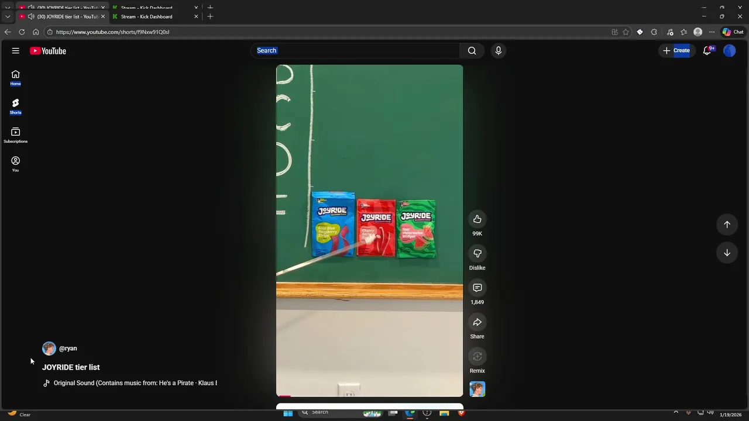
Task: Click the browser address bar URL
Action: (x=112, y=32)
